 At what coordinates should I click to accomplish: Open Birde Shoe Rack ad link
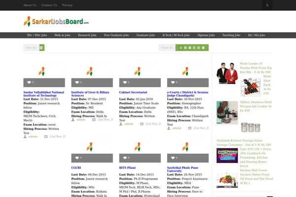267,85
